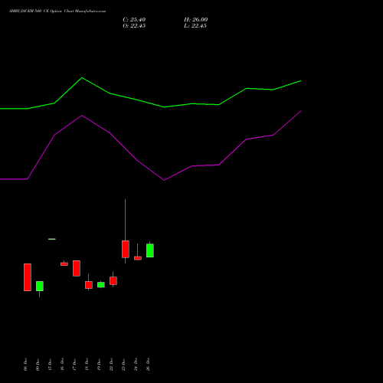Click the AMBUJACEM 540 CE Option chart title

pos(57,11)
